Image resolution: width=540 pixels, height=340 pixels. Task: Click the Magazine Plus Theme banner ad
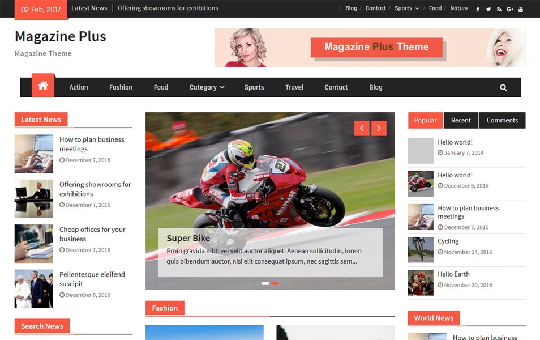[x=370, y=47]
